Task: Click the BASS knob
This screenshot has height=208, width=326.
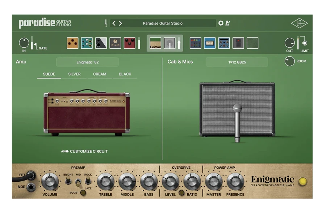Action: point(149,182)
